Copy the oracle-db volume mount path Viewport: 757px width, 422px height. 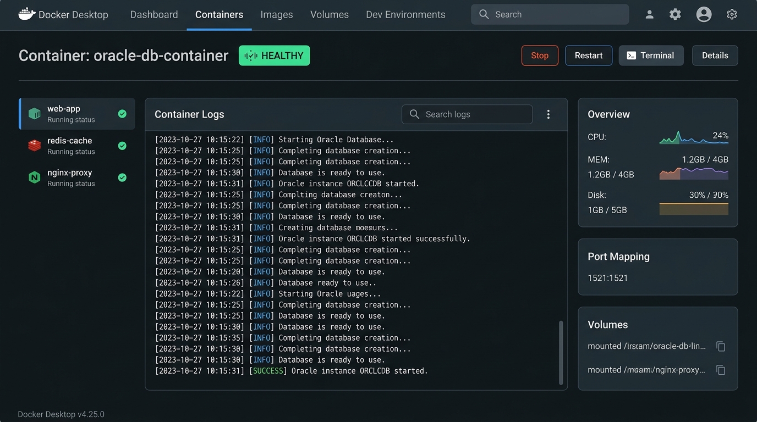pyautogui.click(x=721, y=346)
